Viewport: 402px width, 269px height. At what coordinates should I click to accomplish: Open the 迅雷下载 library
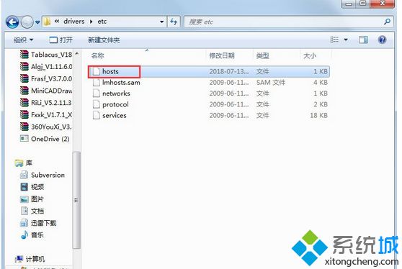click(43, 223)
